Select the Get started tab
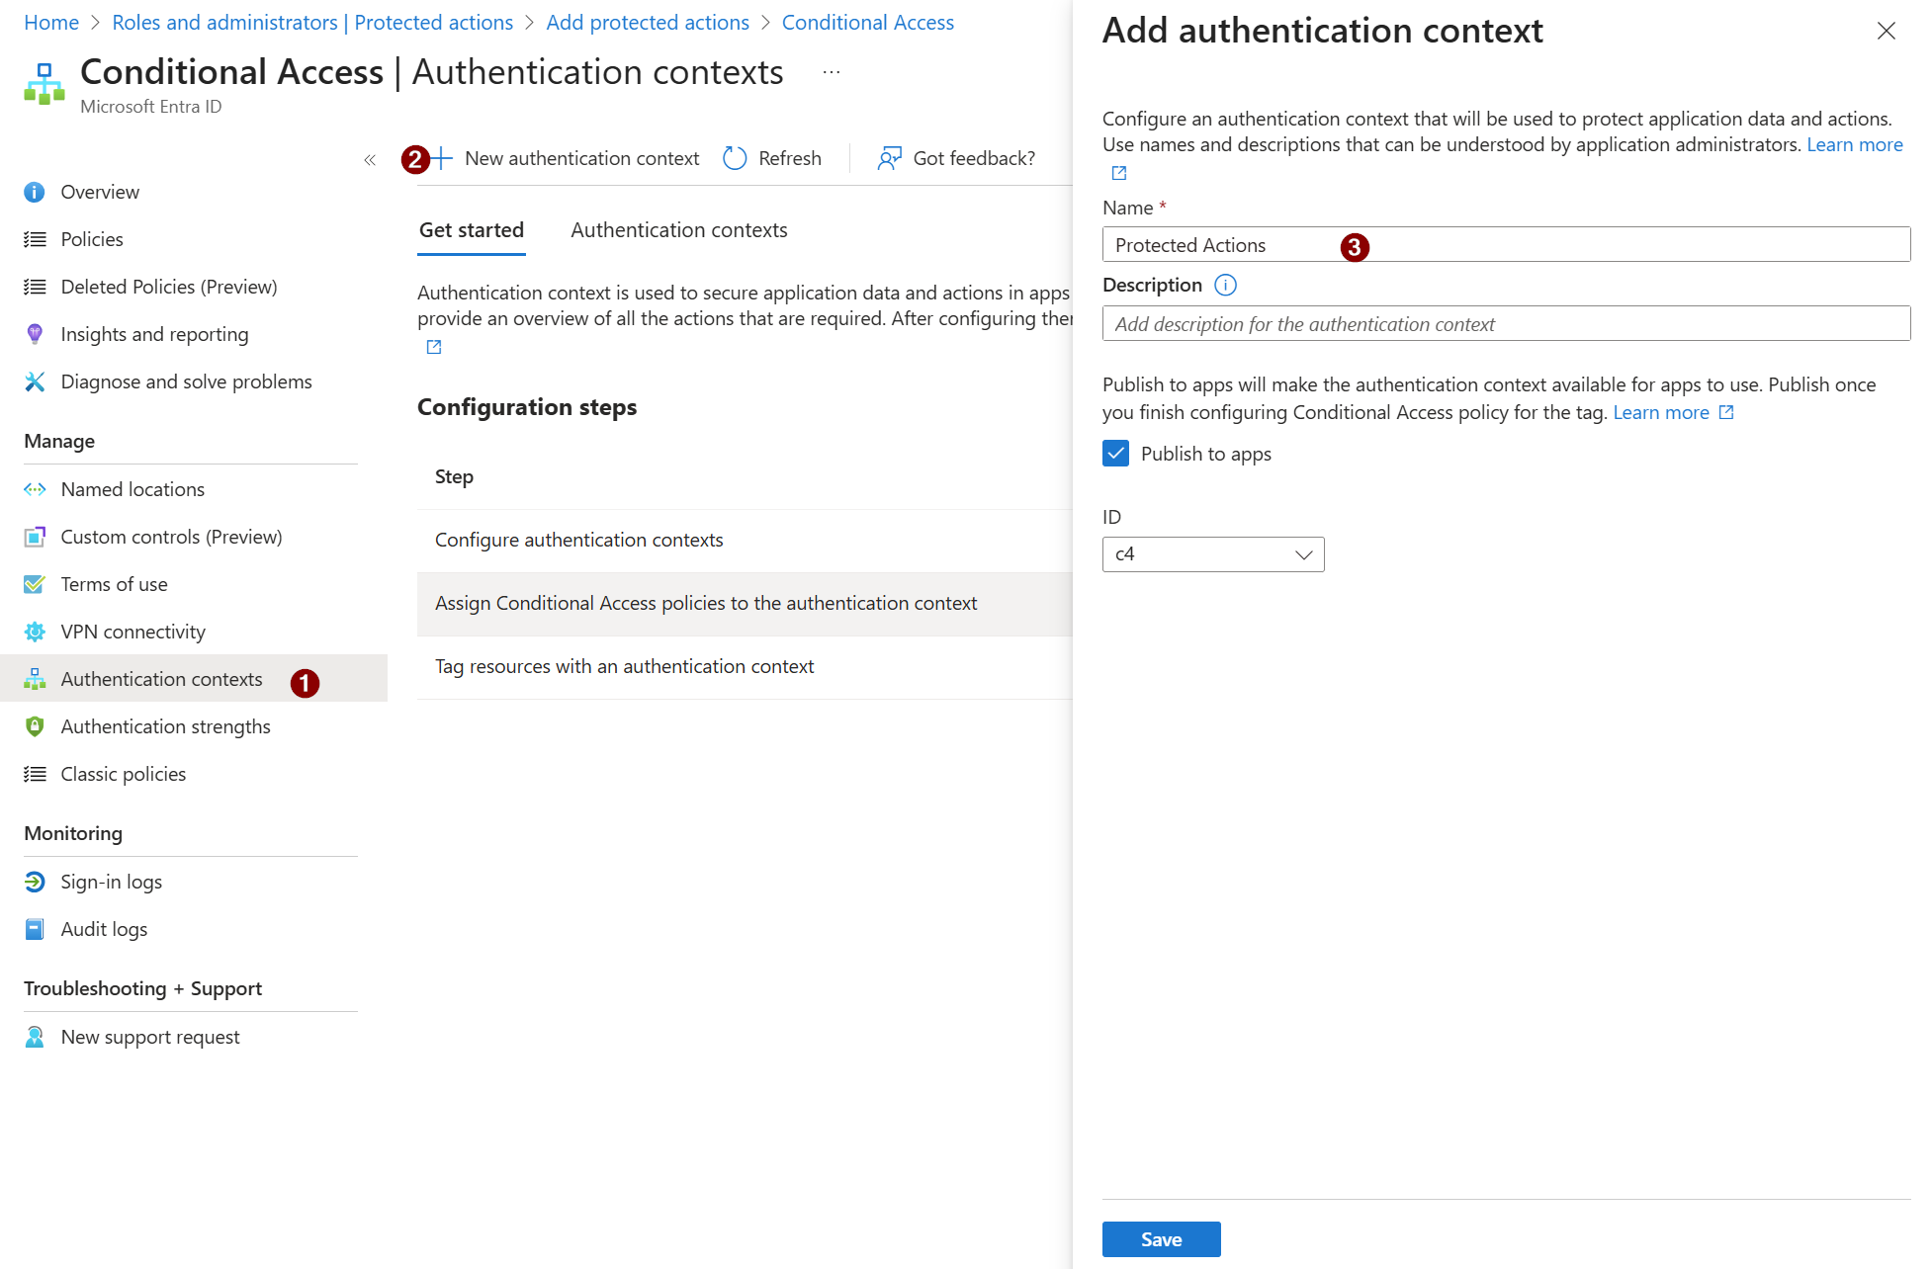The image size is (1932, 1269). tap(471, 230)
